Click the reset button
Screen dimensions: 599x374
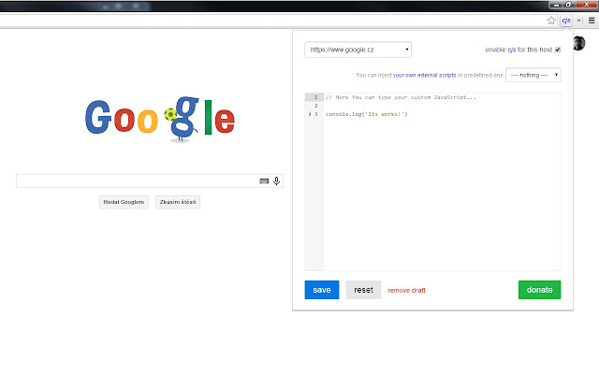point(363,290)
